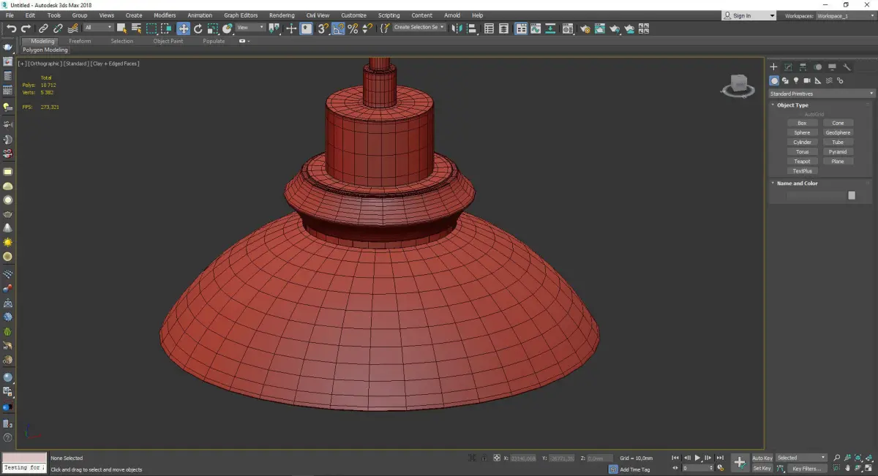Open the Rendered Frame Window icon
The image size is (878, 476).
pos(599,29)
